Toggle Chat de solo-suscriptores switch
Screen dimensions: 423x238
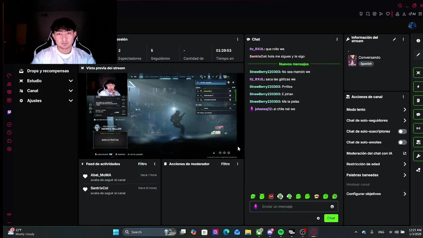(x=402, y=132)
